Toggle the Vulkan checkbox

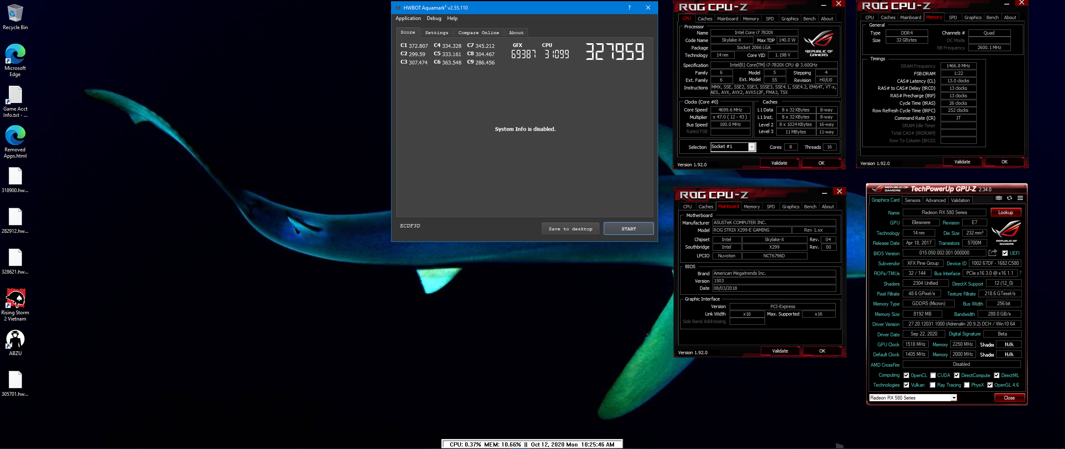(x=906, y=385)
